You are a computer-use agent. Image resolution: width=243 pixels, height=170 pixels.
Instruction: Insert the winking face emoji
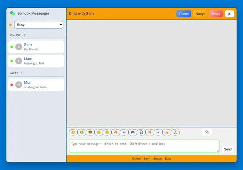(x=99, y=132)
